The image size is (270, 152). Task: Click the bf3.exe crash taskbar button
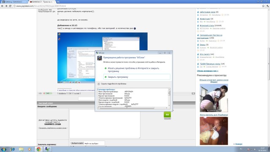tap(47, 149)
